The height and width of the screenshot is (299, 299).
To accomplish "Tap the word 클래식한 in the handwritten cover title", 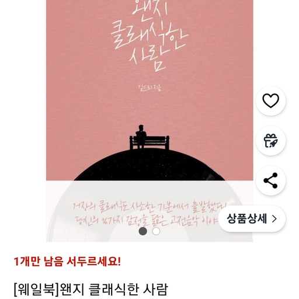I will [x=149, y=35].
